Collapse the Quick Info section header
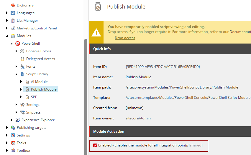The width and height of the screenshot is (251, 155). pos(170,49)
